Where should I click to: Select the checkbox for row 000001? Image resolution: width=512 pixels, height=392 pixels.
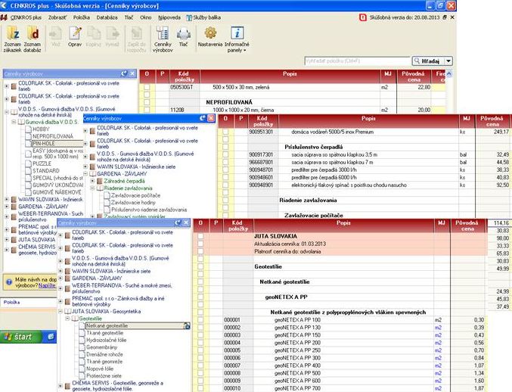200,320
